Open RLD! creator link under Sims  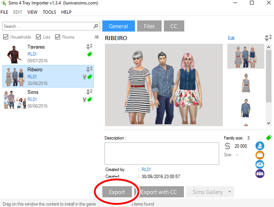coord(32,99)
